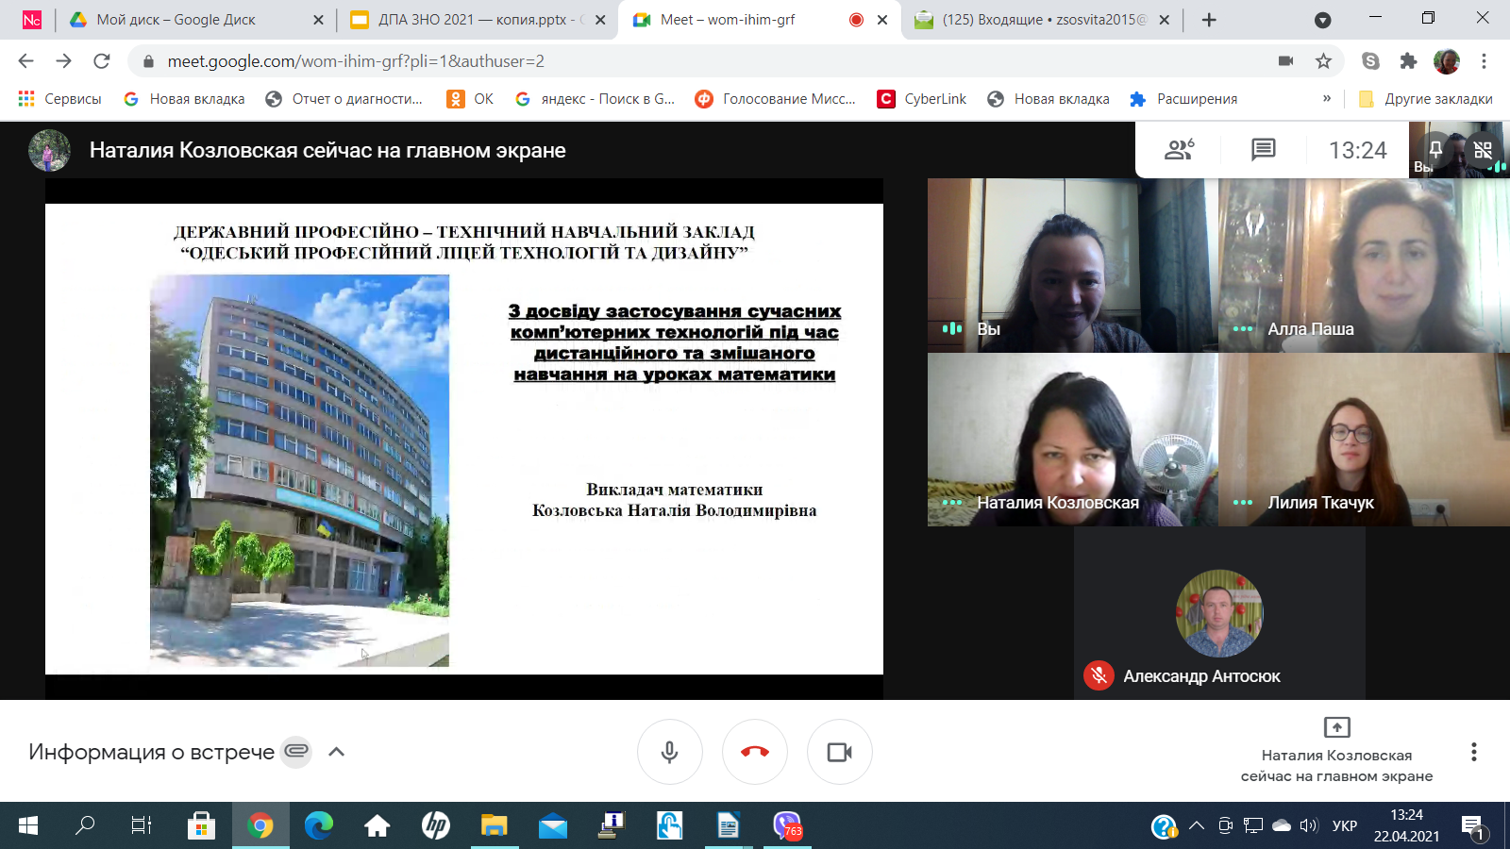The height and width of the screenshot is (849, 1510).
Task: Show more bookmarks with the double chevron
Action: (1326, 98)
